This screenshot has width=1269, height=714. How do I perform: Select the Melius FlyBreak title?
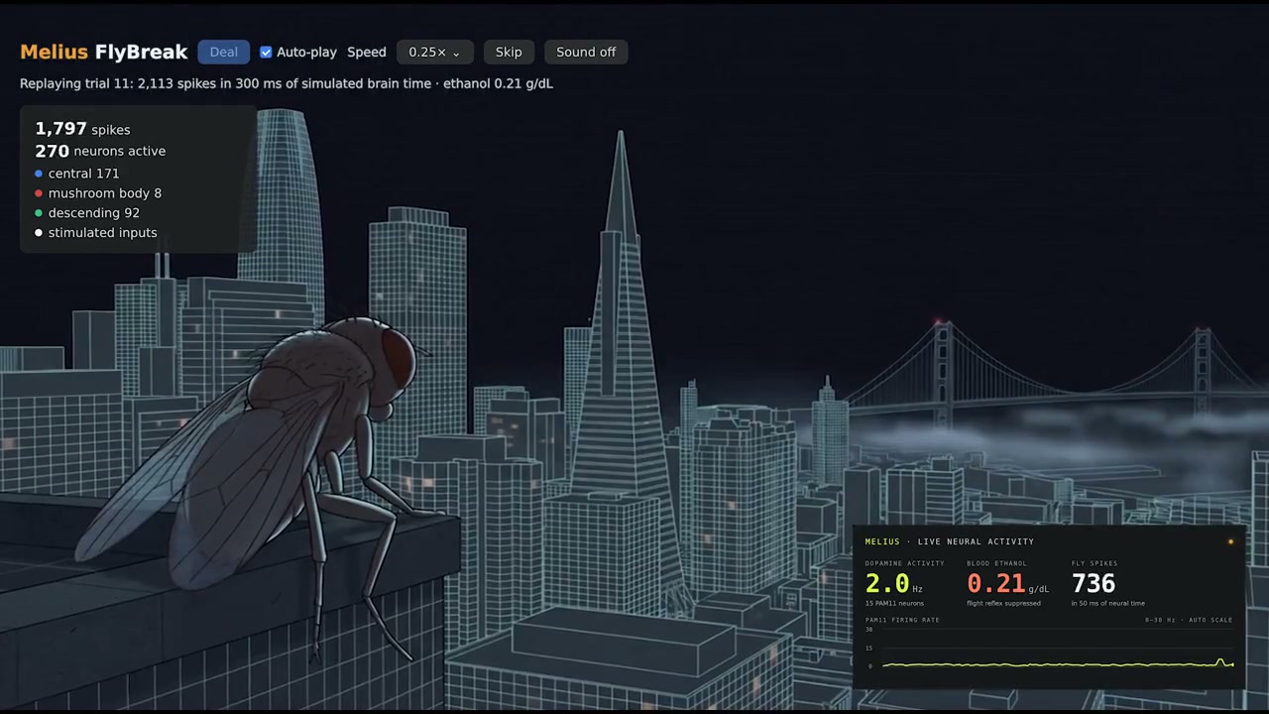pos(103,53)
